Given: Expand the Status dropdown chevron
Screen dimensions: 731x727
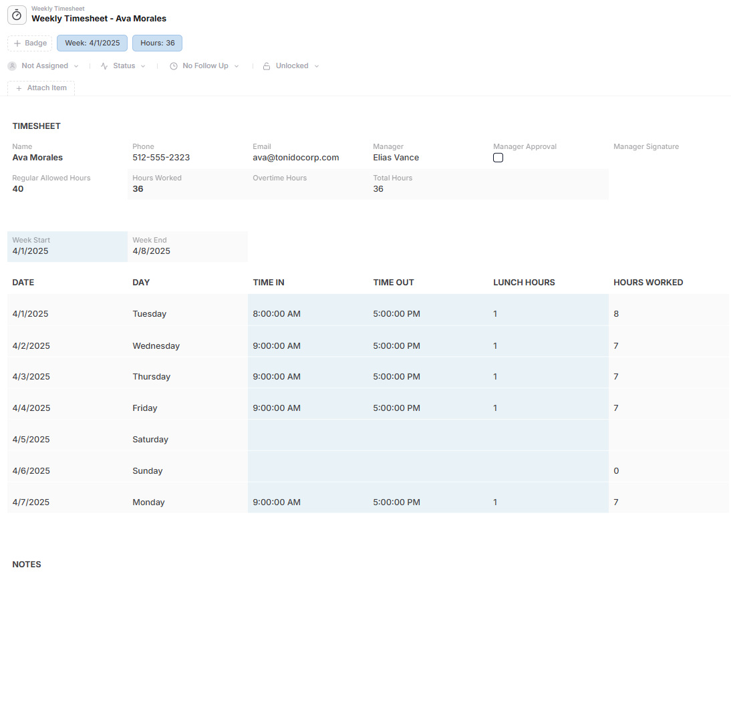Looking at the screenshot, I should 142,66.
